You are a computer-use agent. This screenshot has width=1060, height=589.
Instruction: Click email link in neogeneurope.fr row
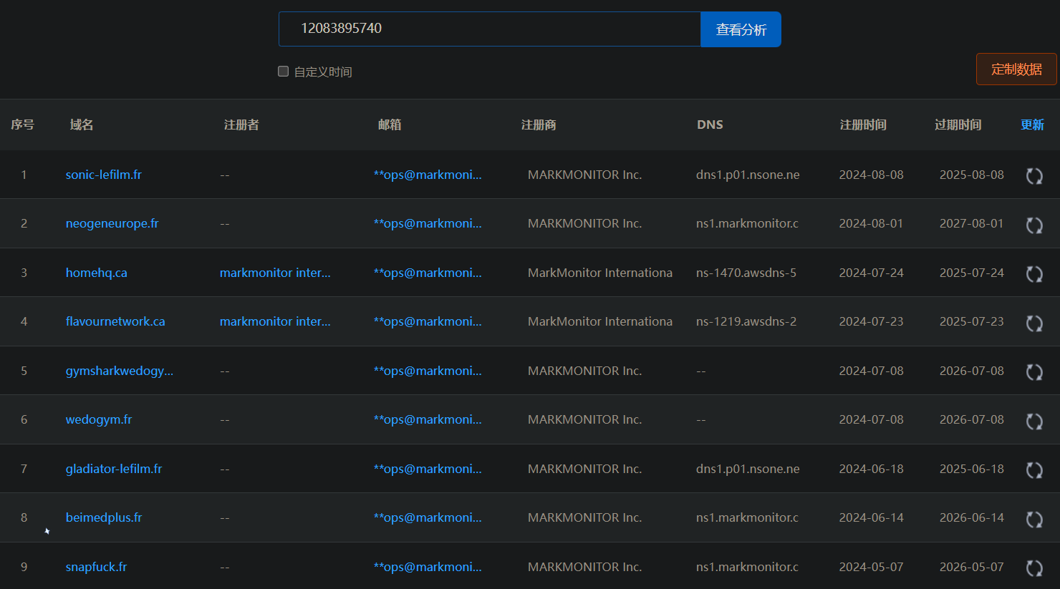pyautogui.click(x=428, y=223)
